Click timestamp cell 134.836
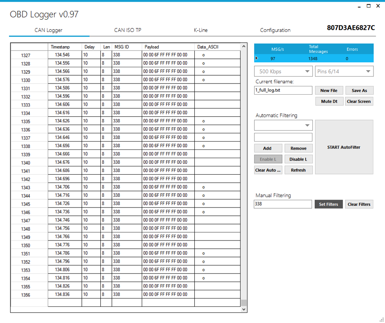This screenshot has height=323, width=385. pos(65,294)
